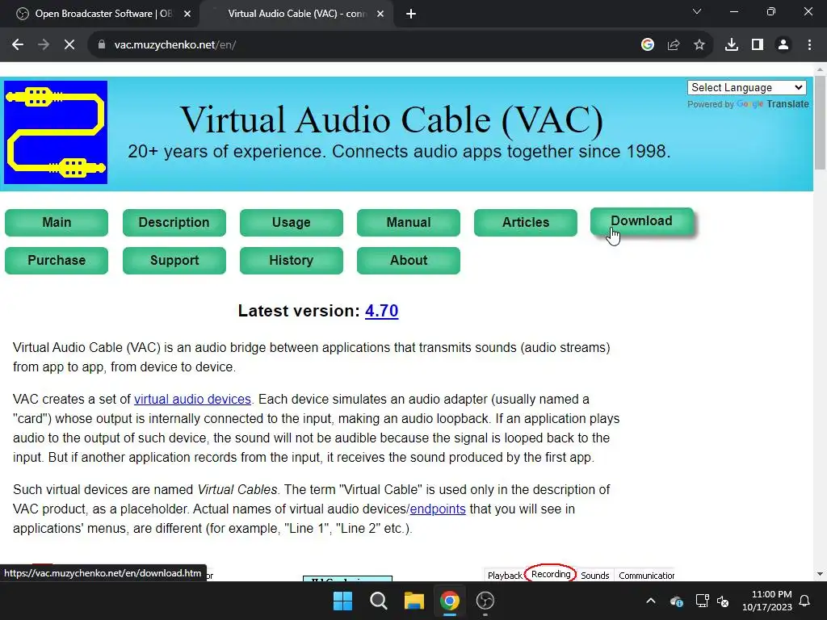827x620 pixels.
Task: Open the About page
Action: click(x=408, y=261)
